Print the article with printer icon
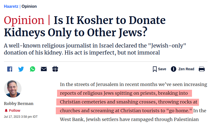 (202, 69)
